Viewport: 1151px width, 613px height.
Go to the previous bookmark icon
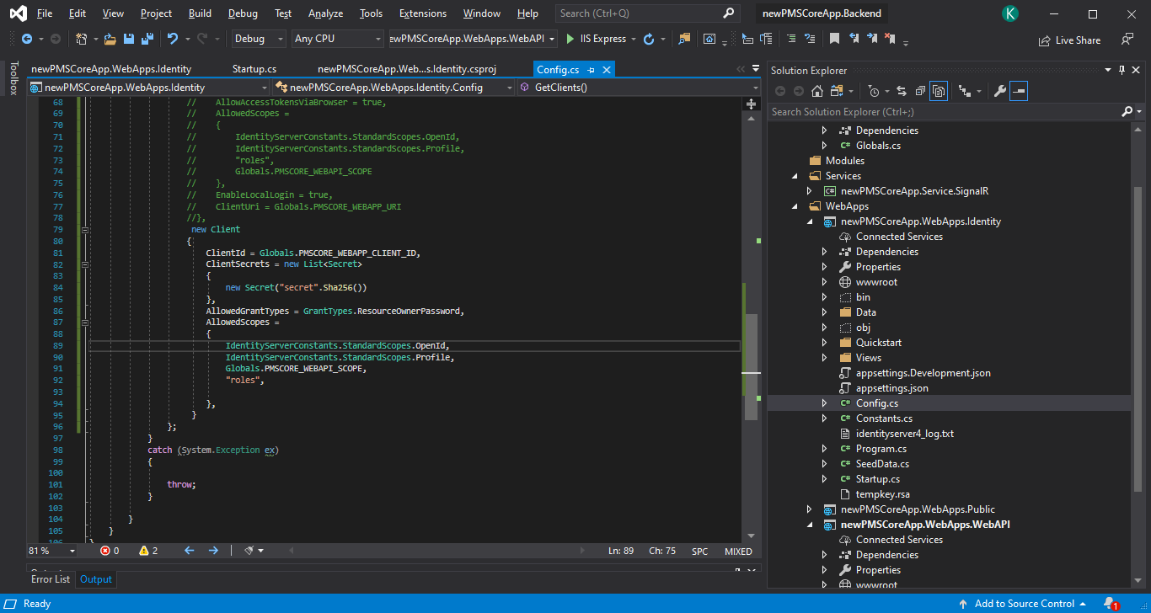click(854, 39)
